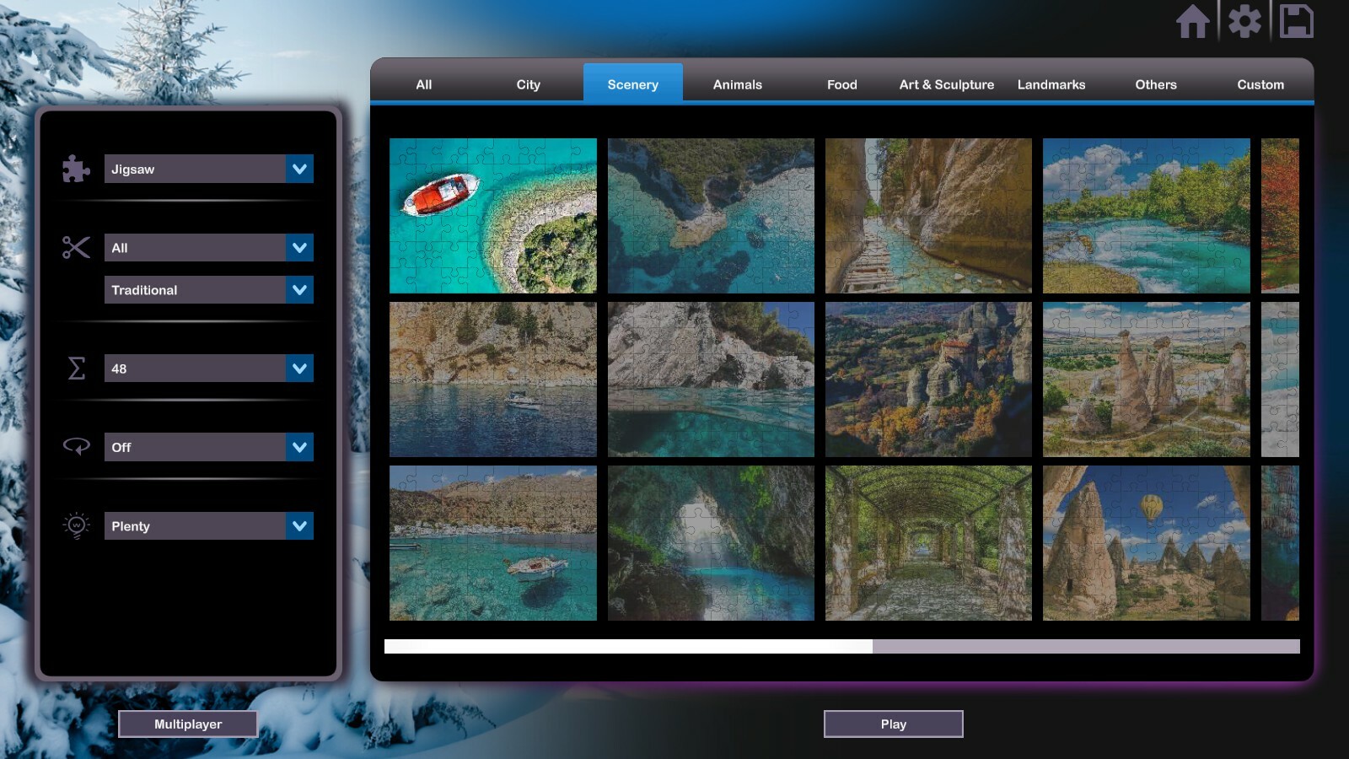Click the Multiplayer button
Screen dimensions: 1349x759
(189, 724)
